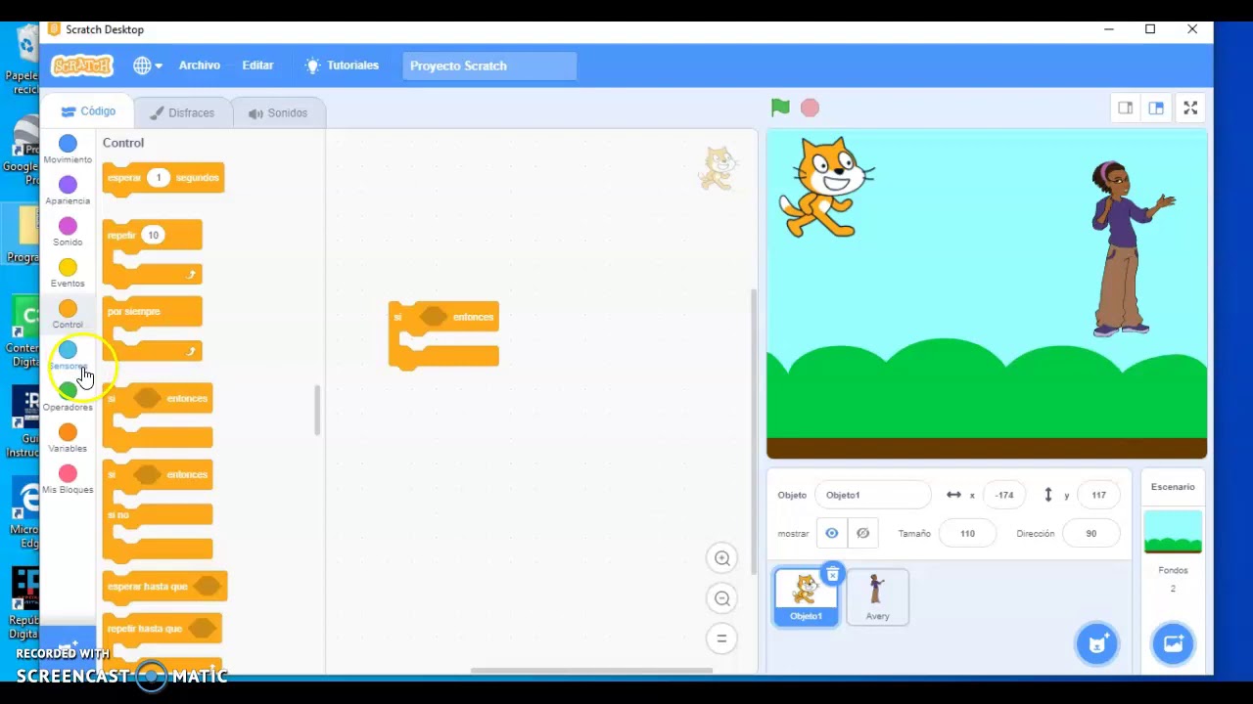This screenshot has width=1253, height=704.
Task: Select the Objeto1 sprite thumbnail
Action: 805,597
